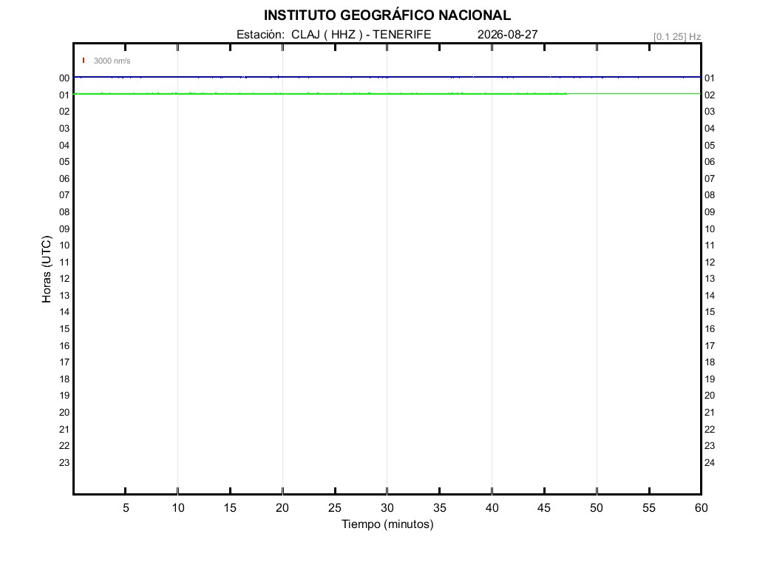
Task: Click the right axis hour label 20
Action: 710,396
